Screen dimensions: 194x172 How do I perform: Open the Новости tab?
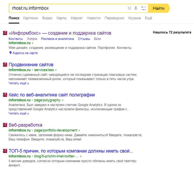[93, 18]
